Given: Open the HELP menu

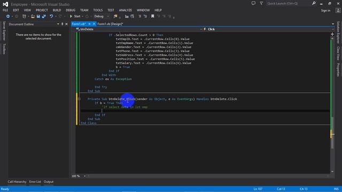Looking at the screenshot, I should (x=158, y=10).
